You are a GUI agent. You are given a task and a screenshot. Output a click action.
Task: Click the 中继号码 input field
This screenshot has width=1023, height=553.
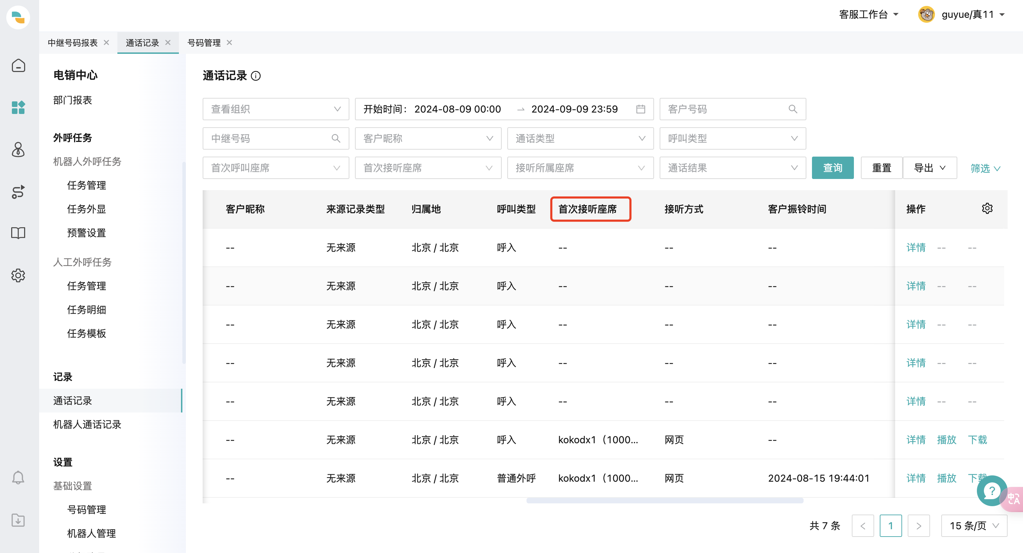pyautogui.click(x=276, y=139)
